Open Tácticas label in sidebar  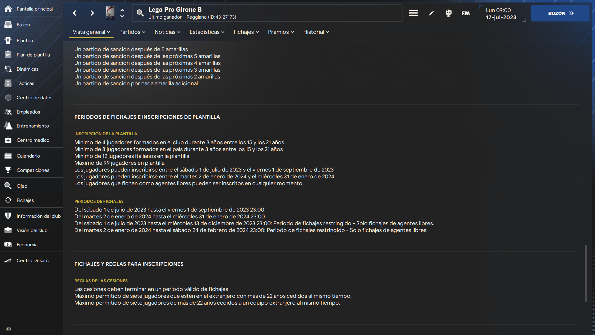[25, 83]
